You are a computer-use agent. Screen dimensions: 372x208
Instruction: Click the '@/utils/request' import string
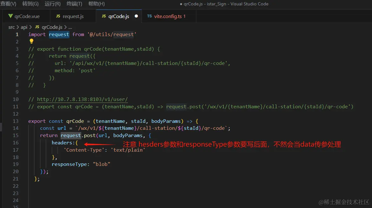tap(112, 35)
